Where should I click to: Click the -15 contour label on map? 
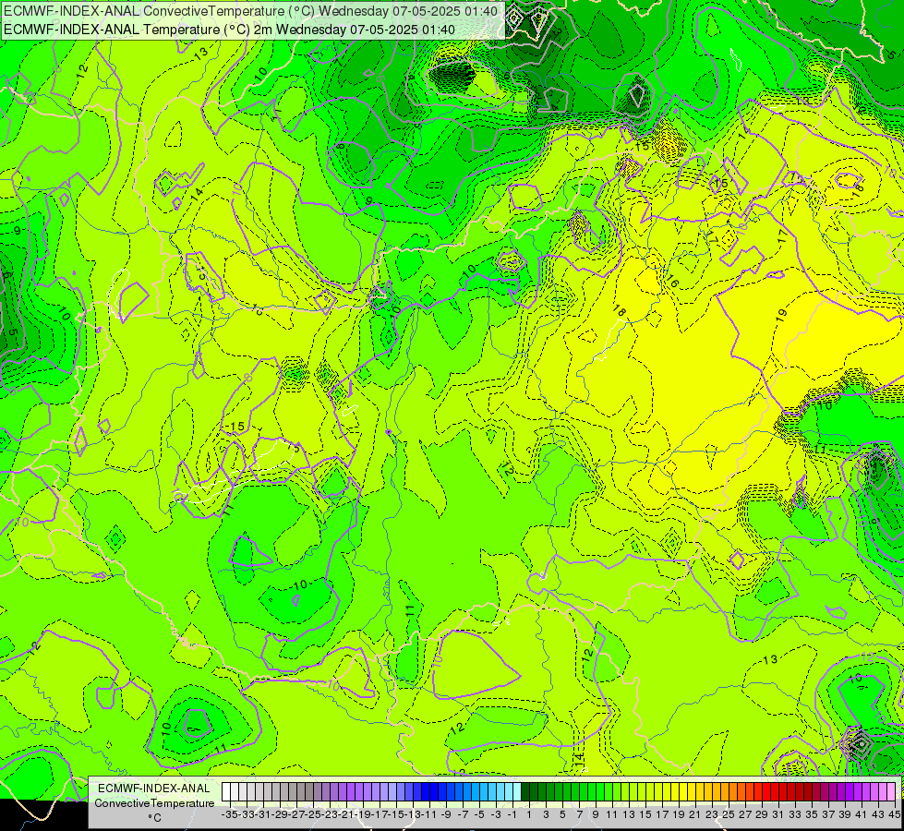click(234, 427)
